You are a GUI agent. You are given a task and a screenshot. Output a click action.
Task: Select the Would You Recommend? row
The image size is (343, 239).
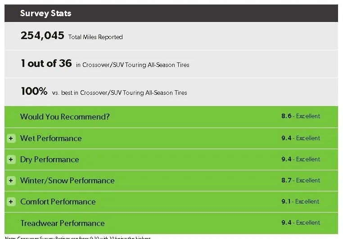point(171,117)
